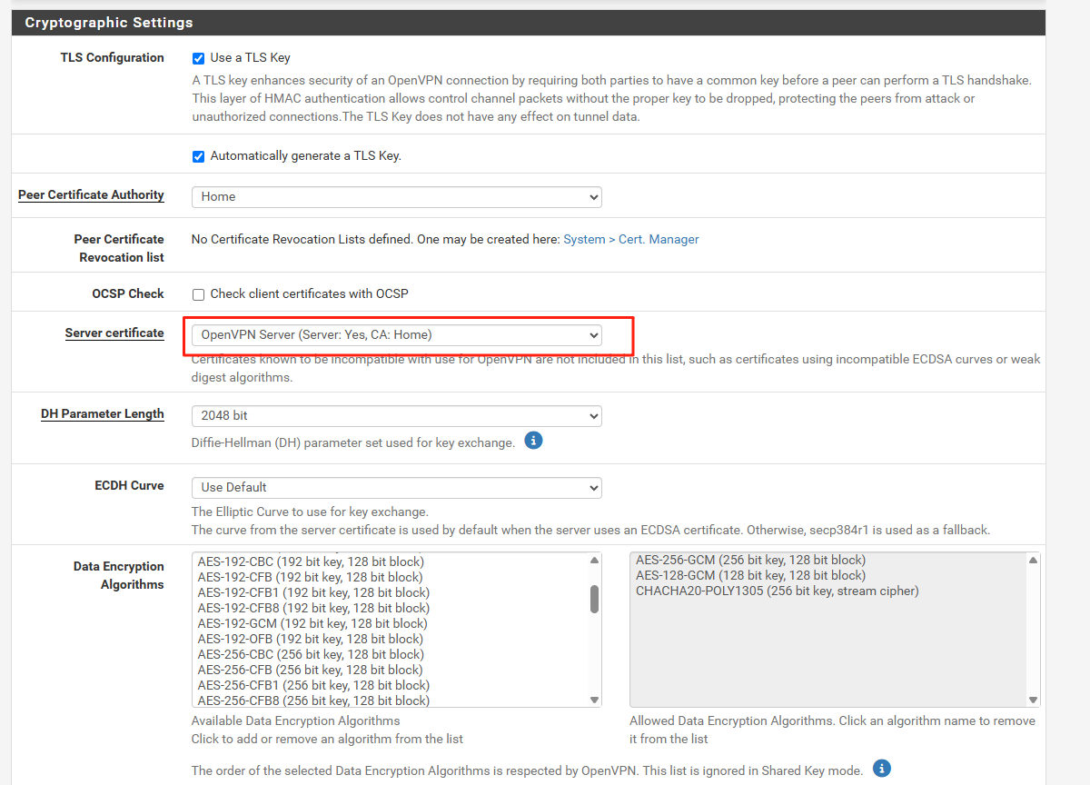Add AES-256-CBC algorithm

311,654
